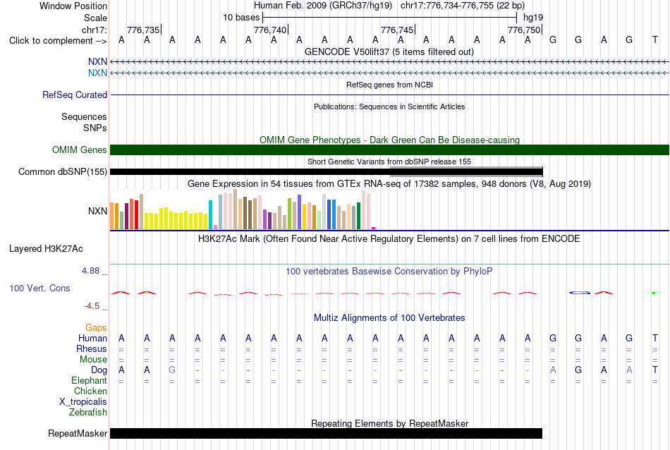This screenshot has width=670, height=450.
Task: Open the H3K27Ac Mark ENCODE track title
Action: [x=389, y=239]
